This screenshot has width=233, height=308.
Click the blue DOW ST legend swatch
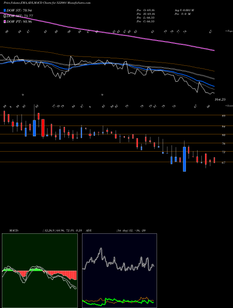pyautogui.click(x=5, y=11)
